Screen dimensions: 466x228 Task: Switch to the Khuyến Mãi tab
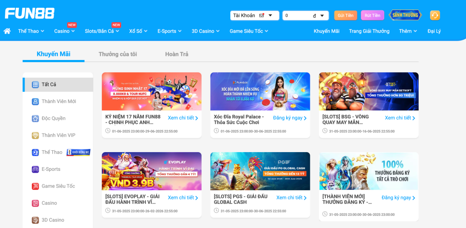click(54, 54)
